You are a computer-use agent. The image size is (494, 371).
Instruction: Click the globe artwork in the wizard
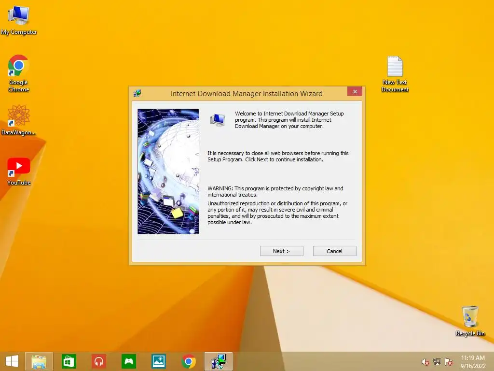click(x=168, y=171)
